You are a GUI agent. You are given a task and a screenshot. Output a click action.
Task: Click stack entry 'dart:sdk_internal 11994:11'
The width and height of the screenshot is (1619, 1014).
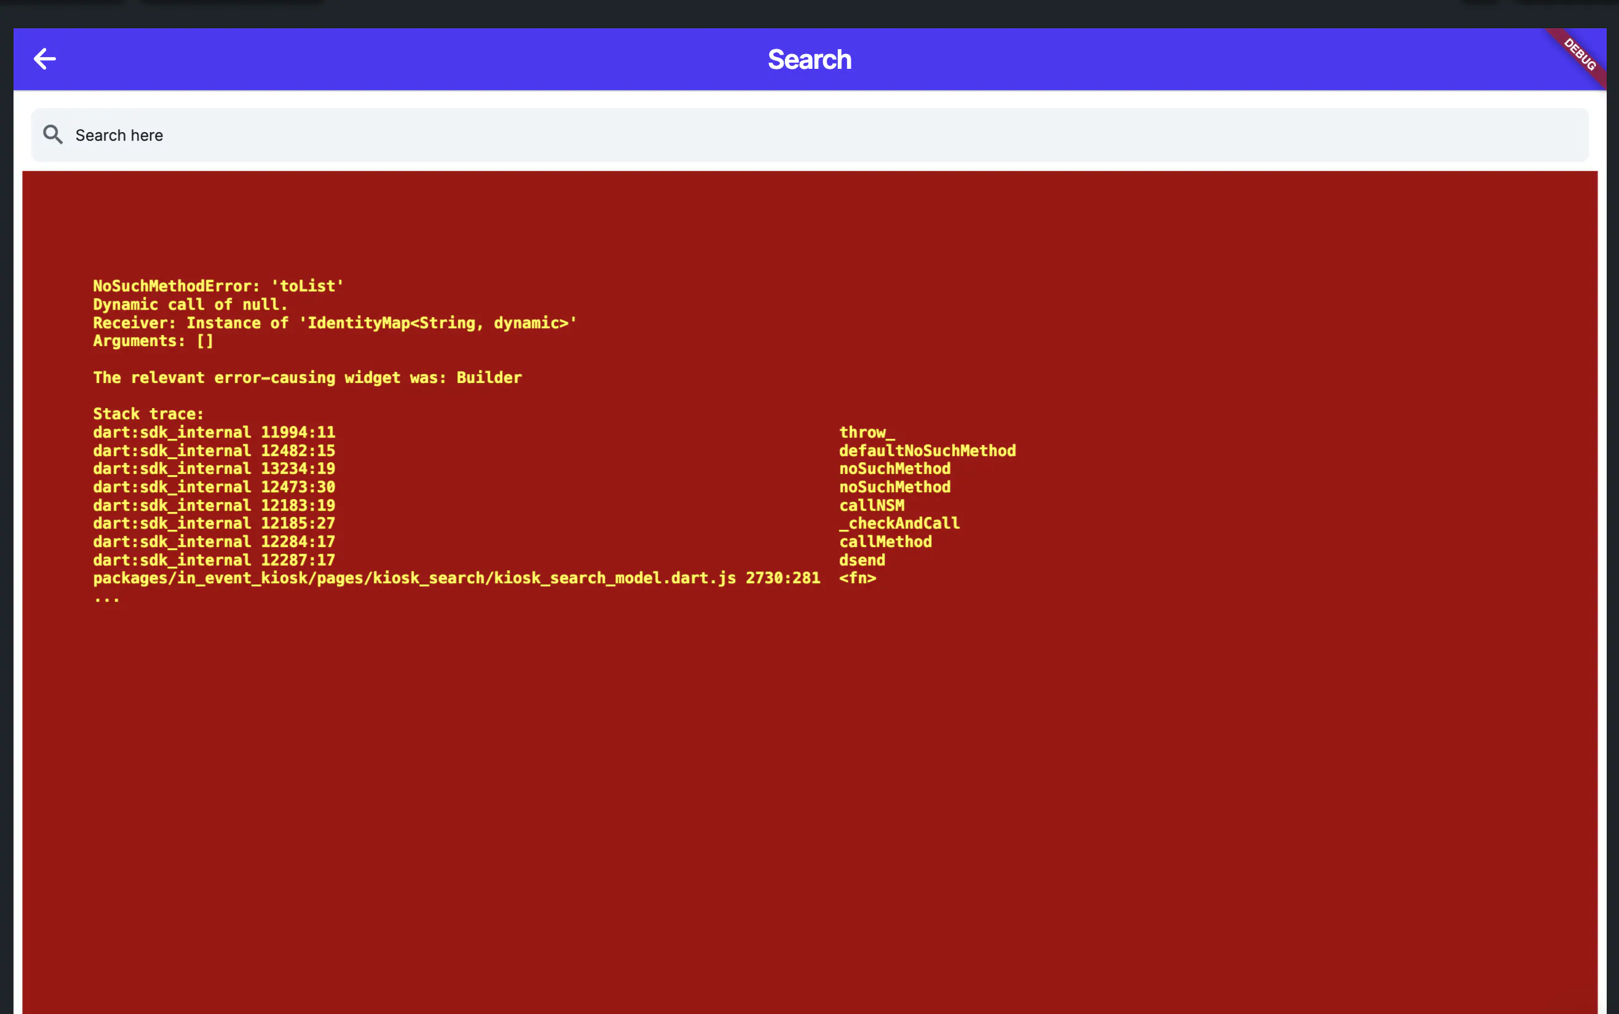click(x=213, y=433)
